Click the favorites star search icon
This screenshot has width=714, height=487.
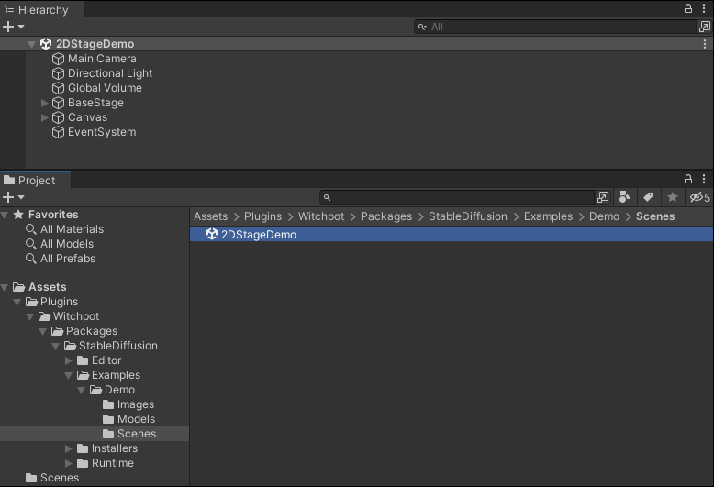(x=672, y=197)
